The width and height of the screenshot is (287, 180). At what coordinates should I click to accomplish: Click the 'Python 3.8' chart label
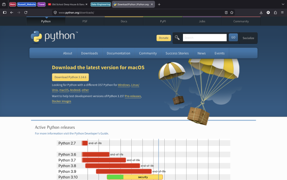[67, 166]
